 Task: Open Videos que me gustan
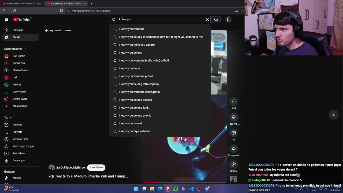(x=20, y=146)
